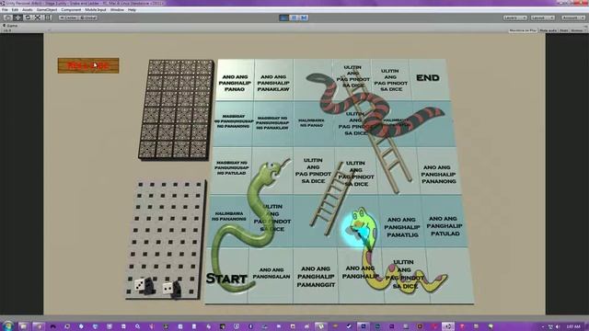Step forward one frame

tap(304, 17)
